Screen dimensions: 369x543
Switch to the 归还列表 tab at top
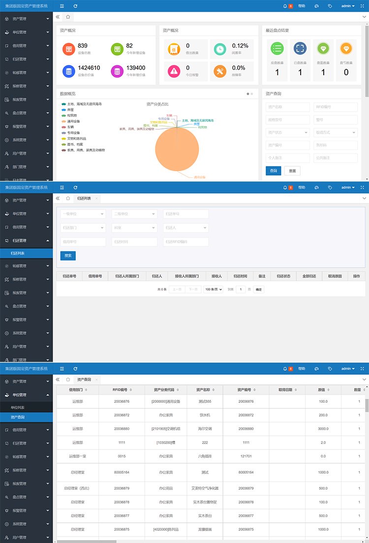pyautogui.click(x=84, y=198)
